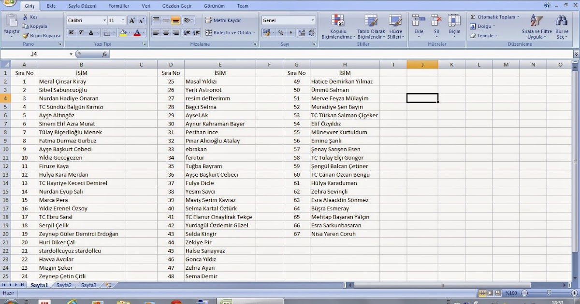Image resolution: width=580 pixels, height=304 pixels.
Task: Toggle top vertical alignment
Action: [x=156, y=20]
